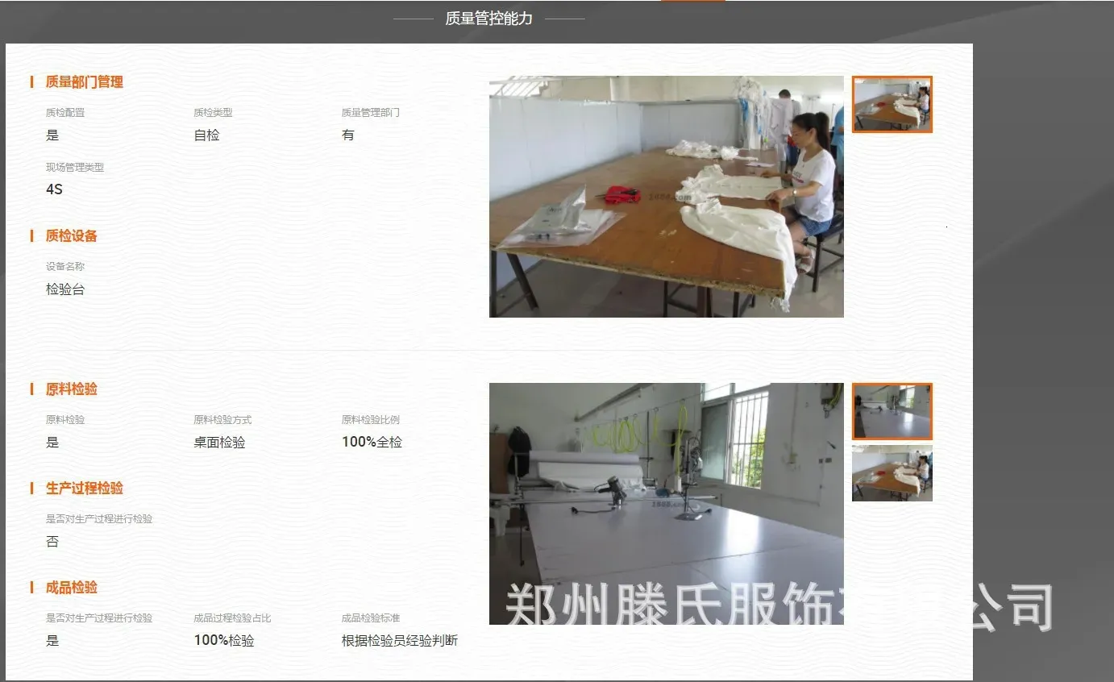
Task: Select the 100%全检 ratio value
Action: pos(372,442)
